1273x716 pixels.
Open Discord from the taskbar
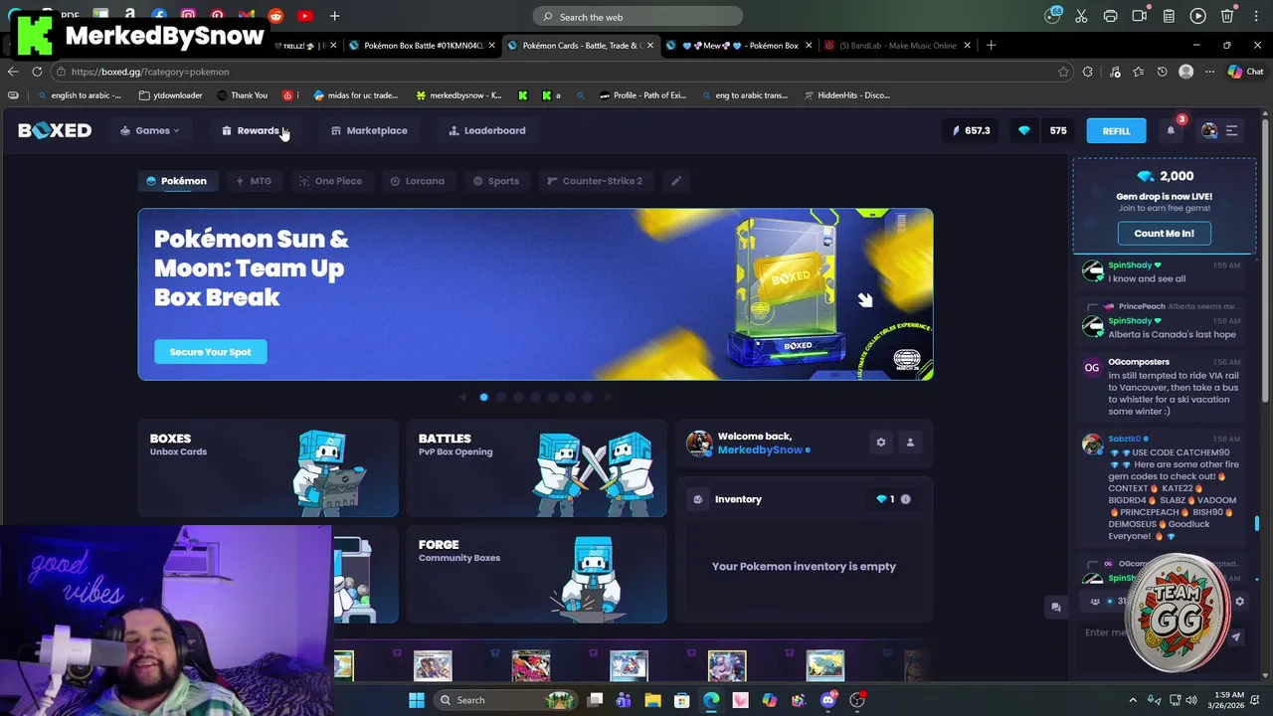pos(828,700)
